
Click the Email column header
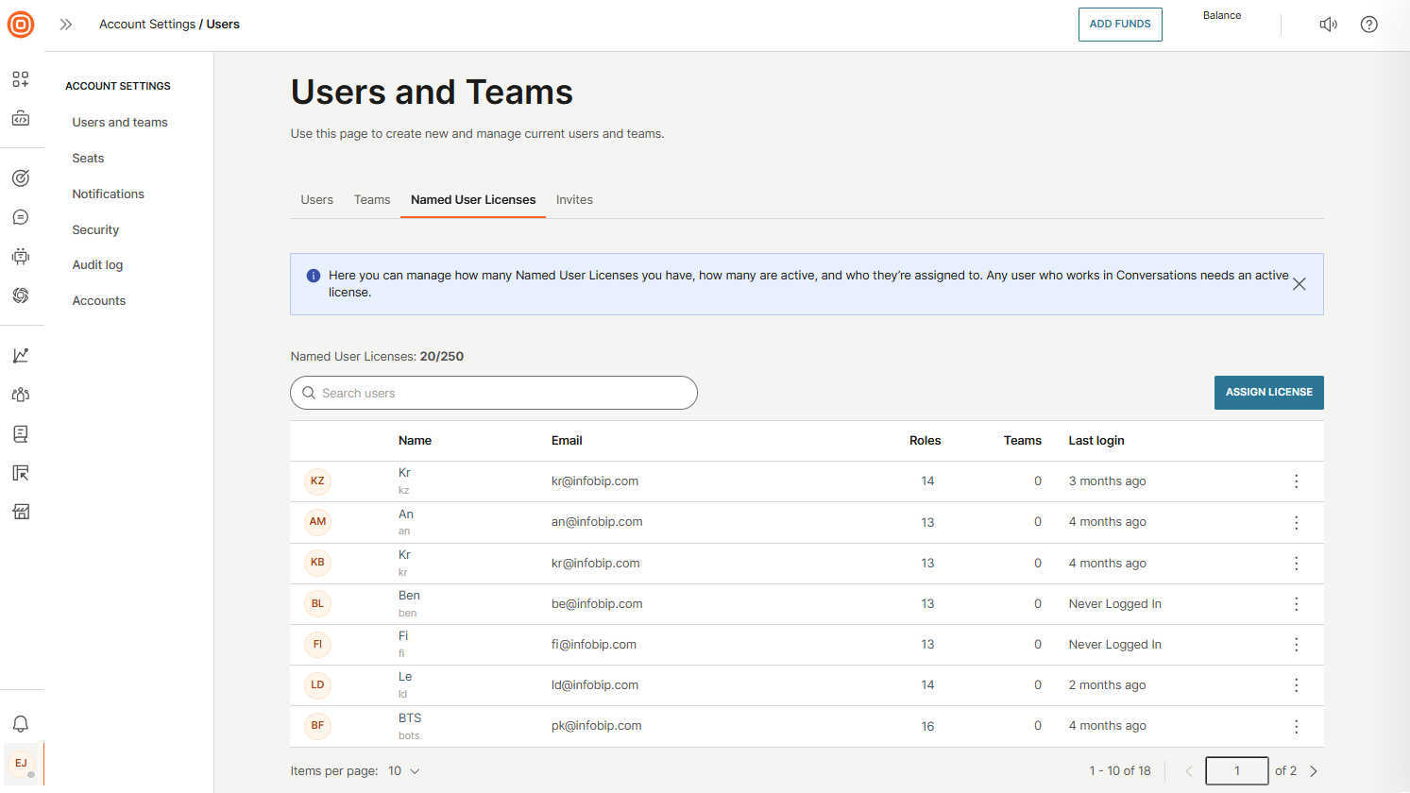click(x=567, y=441)
